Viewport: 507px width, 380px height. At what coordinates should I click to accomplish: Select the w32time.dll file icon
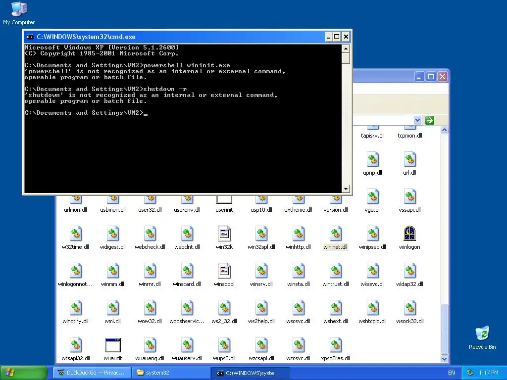(x=76, y=234)
